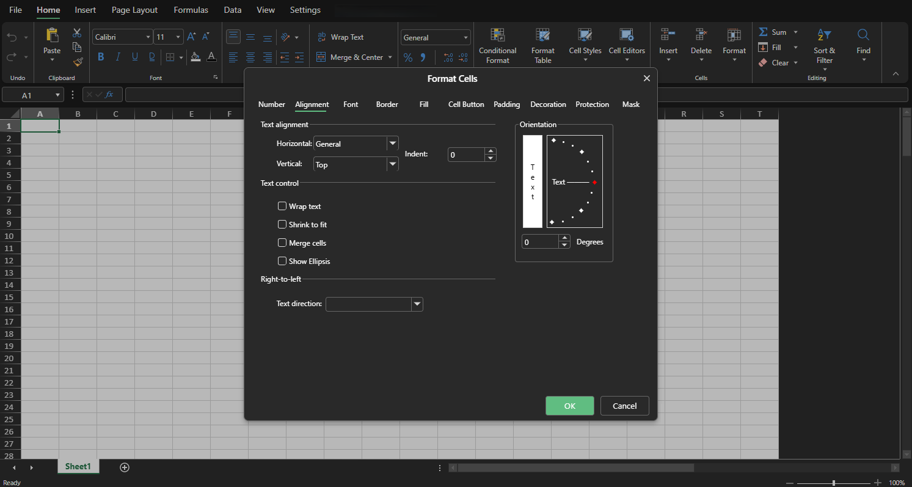Enable the Wrap text checkbox
Viewport: 912px width, 487px height.
click(x=282, y=207)
